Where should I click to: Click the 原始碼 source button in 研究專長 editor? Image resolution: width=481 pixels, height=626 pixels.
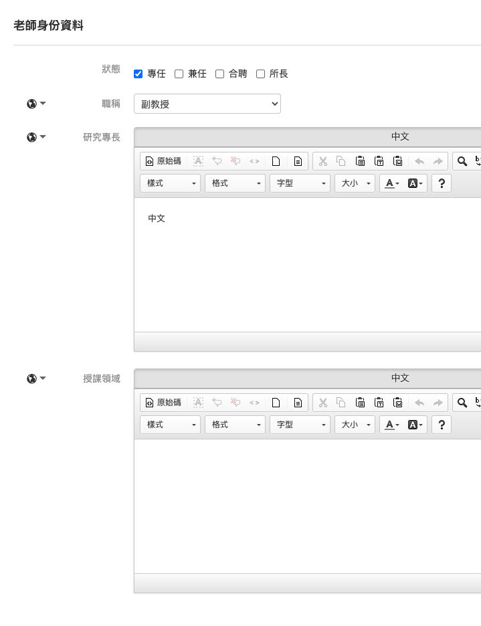coord(163,161)
